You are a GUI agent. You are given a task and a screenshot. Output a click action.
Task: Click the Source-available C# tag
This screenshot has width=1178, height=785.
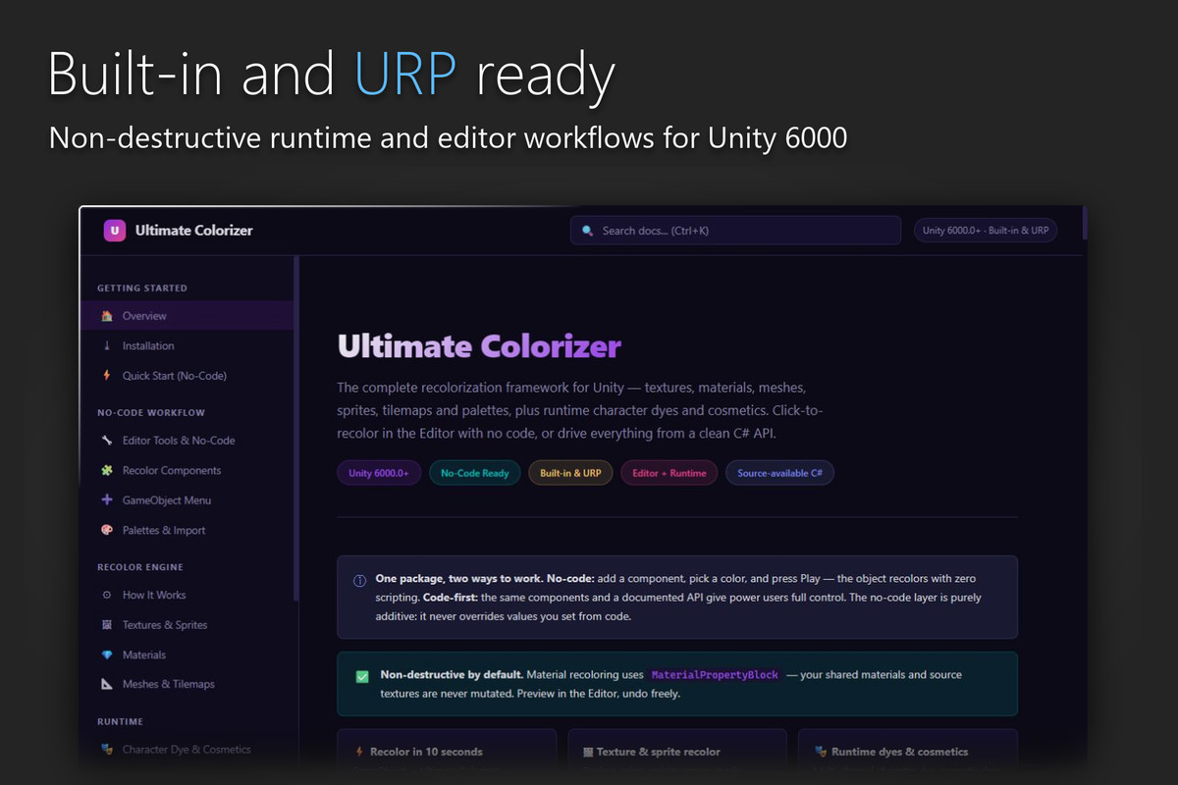pyautogui.click(x=780, y=473)
